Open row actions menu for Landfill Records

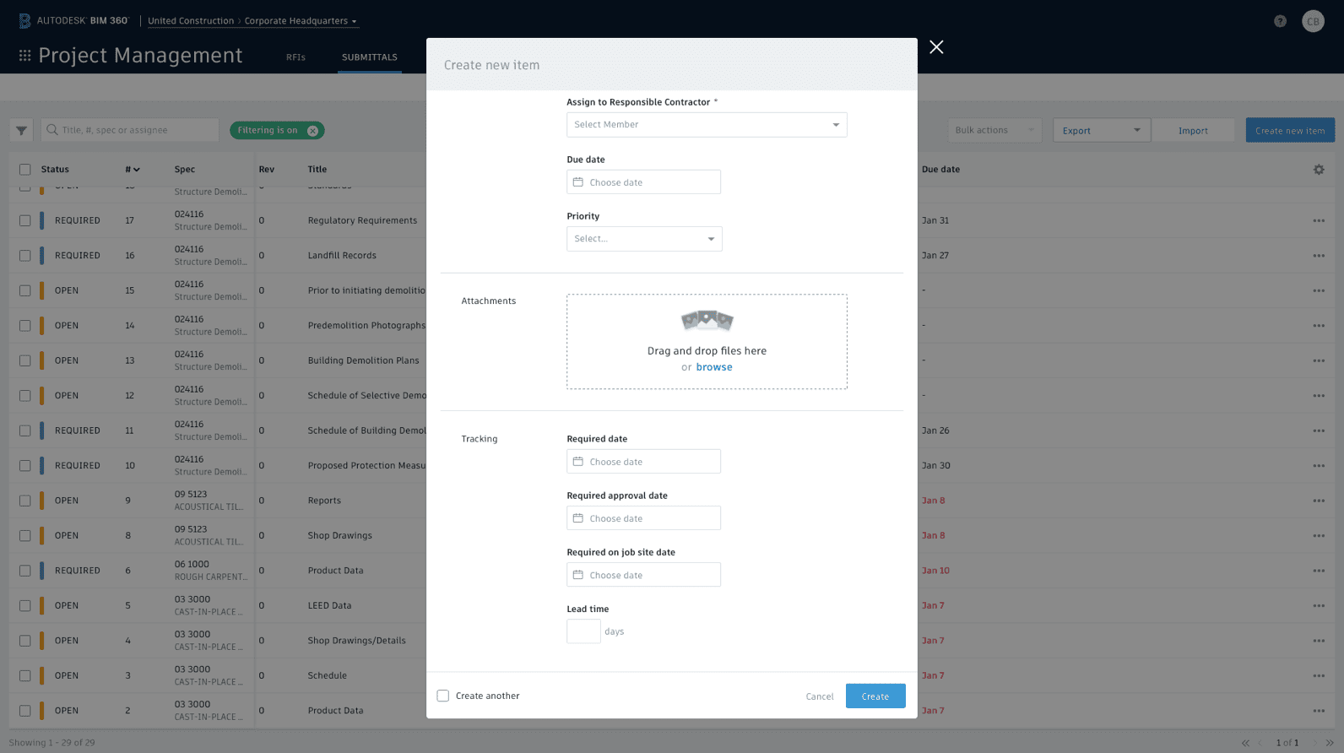click(1319, 256)
